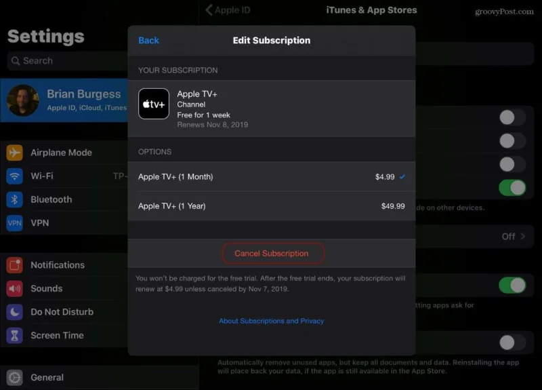Screen dimensions: 542x390
Task: Open Brian Burgess Apple ID account
Action: (64, 100)
